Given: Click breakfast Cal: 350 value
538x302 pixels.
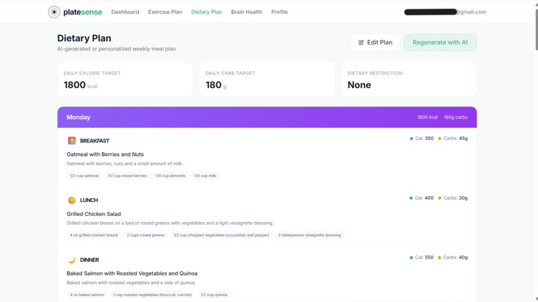Looking at the screenshot, I should 422,139.
